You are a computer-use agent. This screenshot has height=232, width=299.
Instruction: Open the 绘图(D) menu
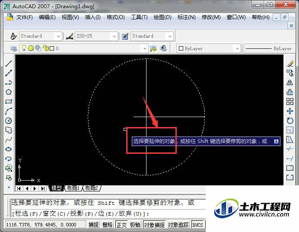click(x=162, y=17)
